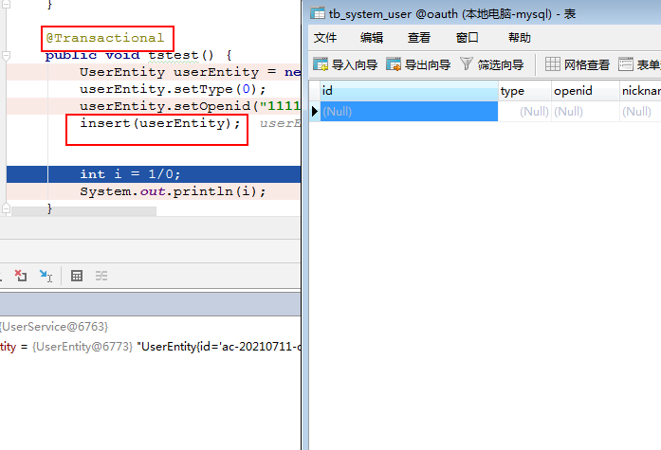Click the highlighted int i = 1/0 line

[154, 174]
